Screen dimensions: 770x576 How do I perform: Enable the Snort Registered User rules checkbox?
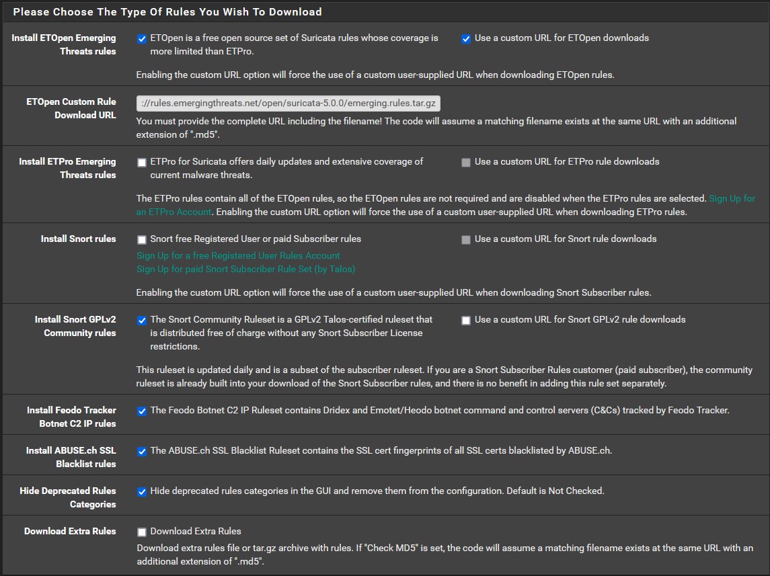142,239
